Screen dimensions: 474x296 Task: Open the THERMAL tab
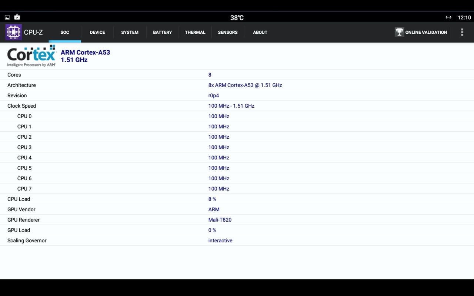(x=195, y=33)
